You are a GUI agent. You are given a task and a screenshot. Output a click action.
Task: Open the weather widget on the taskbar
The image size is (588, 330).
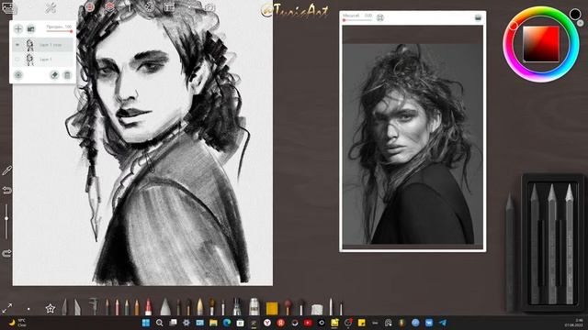click(17, 323)
